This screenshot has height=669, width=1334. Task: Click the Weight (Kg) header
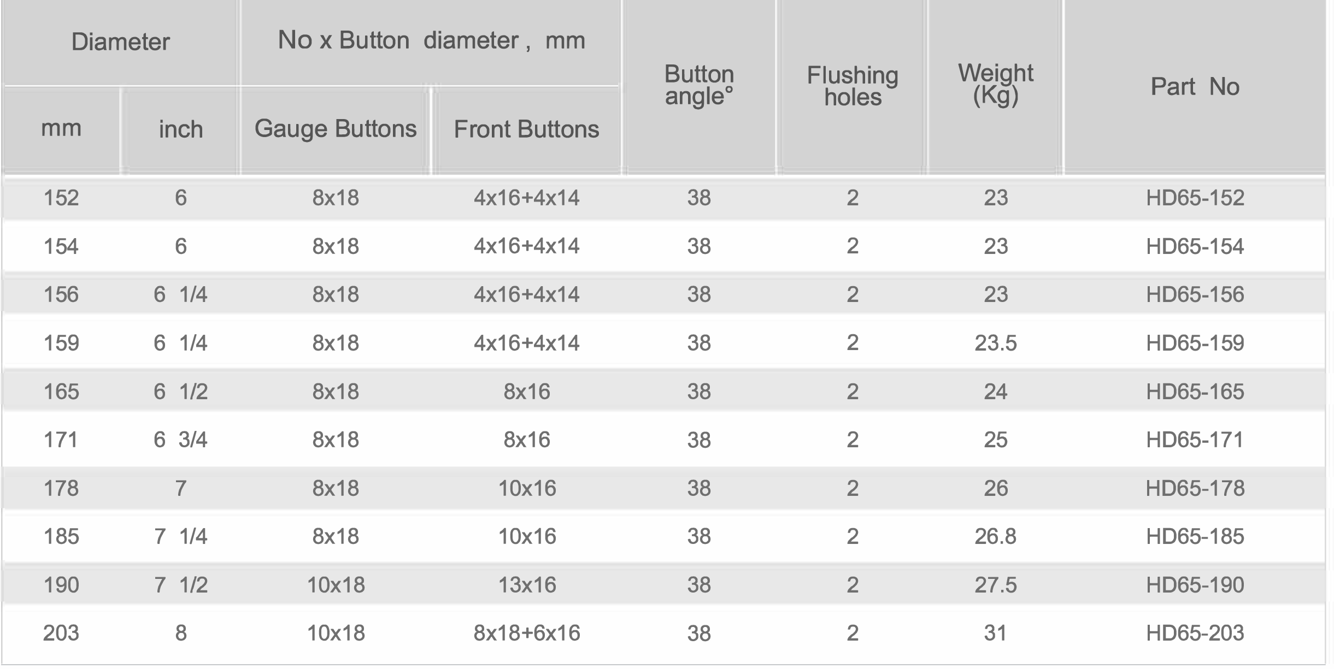click(995, 84)
